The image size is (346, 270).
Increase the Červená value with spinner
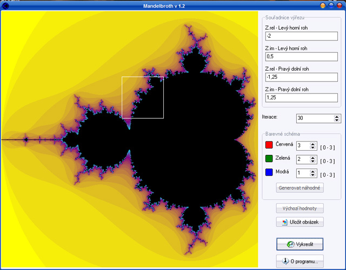pyautogui.click(x=312, y=143)
